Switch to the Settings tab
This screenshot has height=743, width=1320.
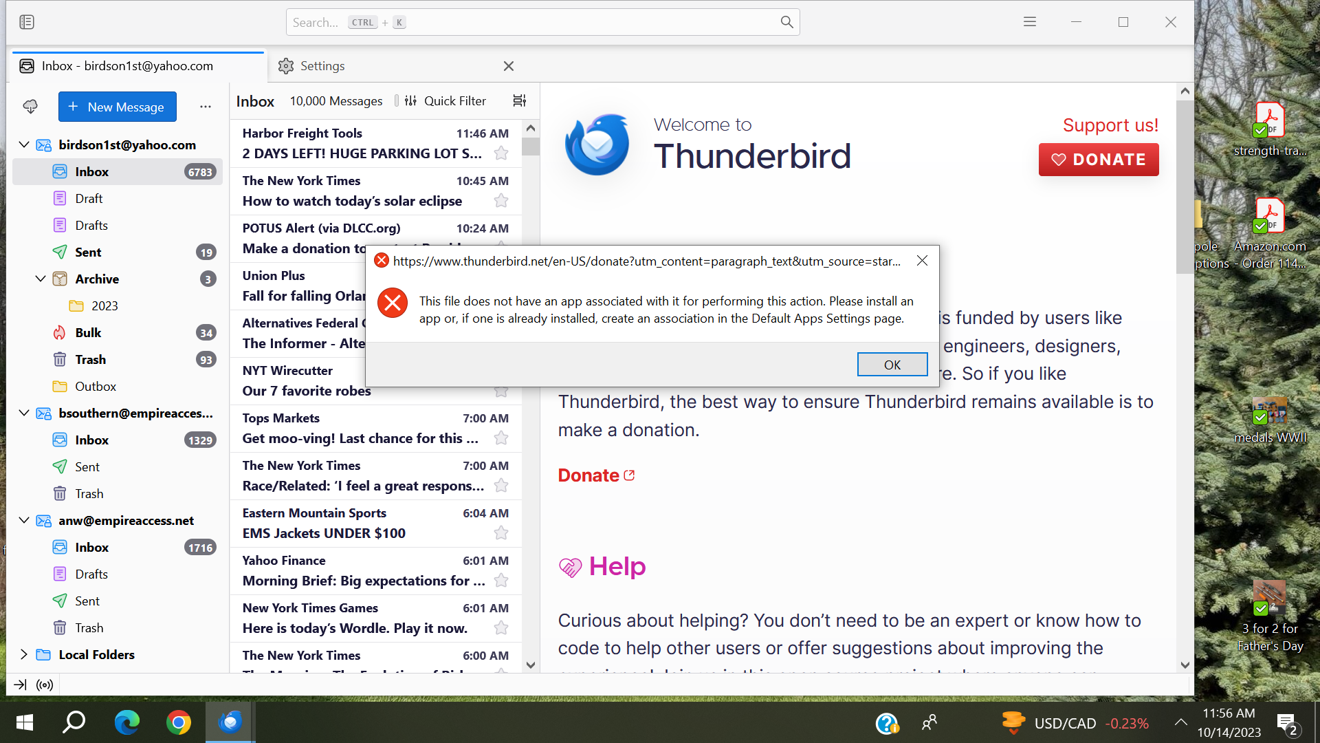coord(322,66)
